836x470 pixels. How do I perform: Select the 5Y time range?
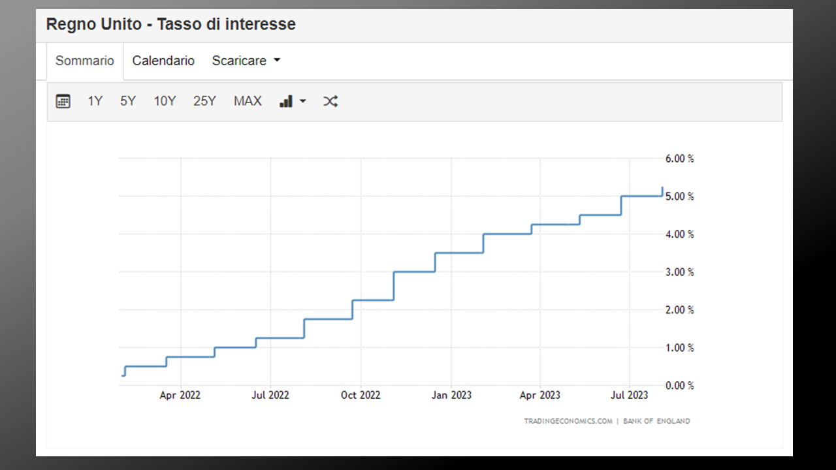tap(128, 101)
